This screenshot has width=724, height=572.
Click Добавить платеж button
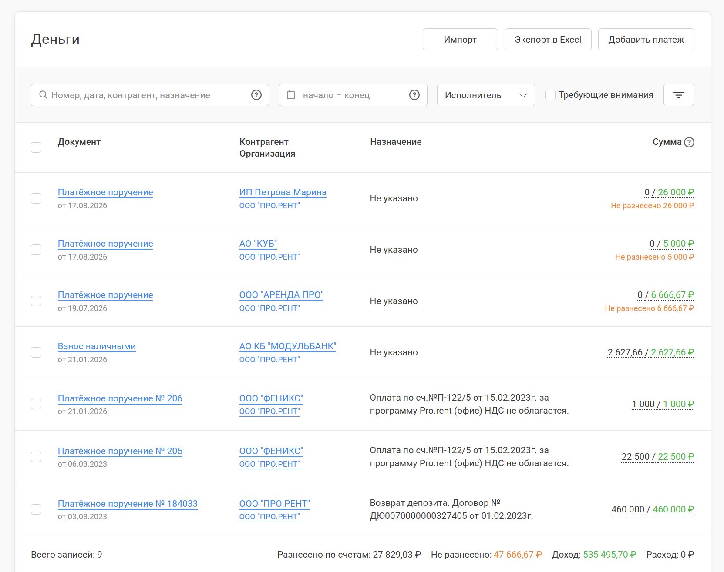pyautogui.click(x=646, y=40)
